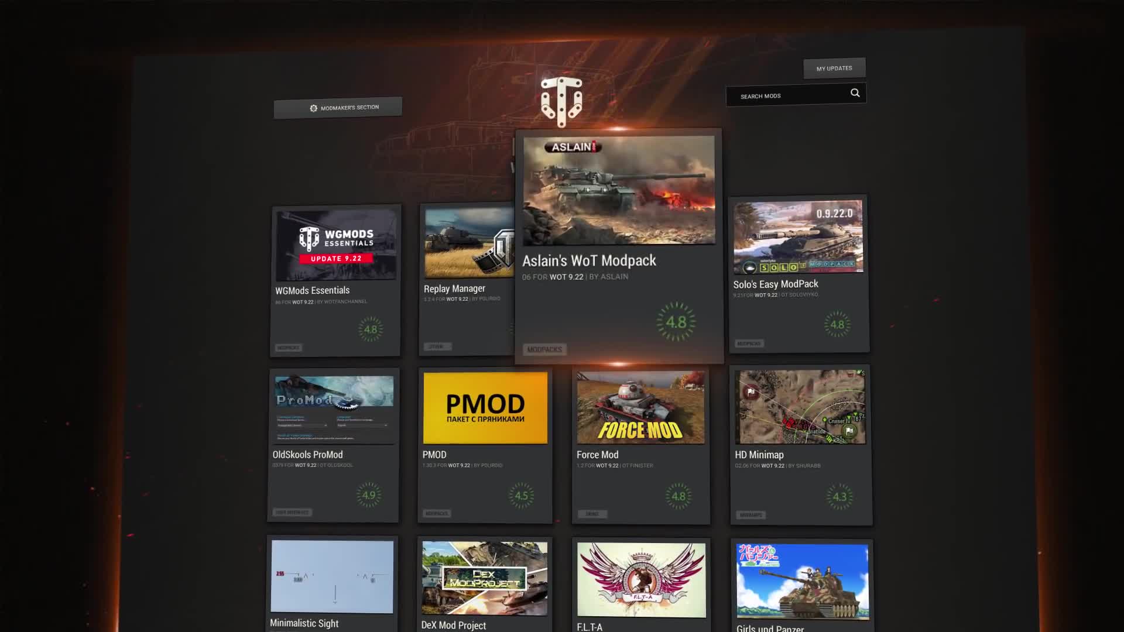Click the 4.8 rating on Force Mod

coord(678,496)
